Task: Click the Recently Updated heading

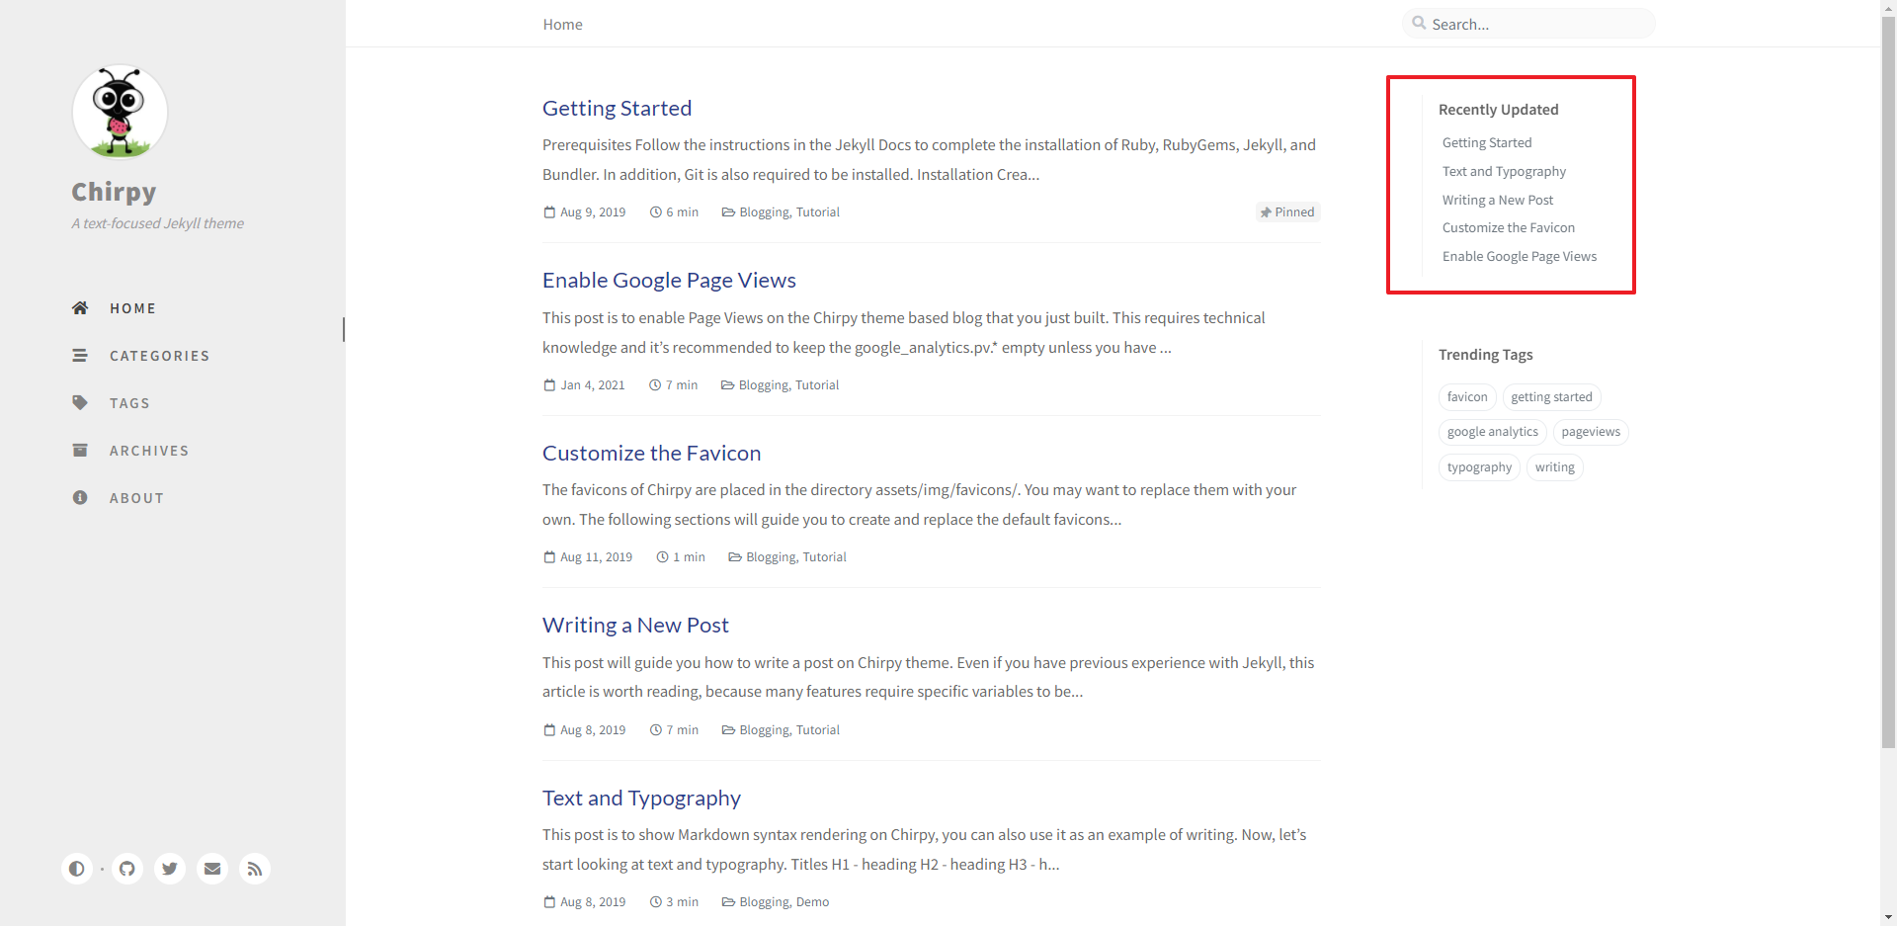Action: click(1498, 110)
